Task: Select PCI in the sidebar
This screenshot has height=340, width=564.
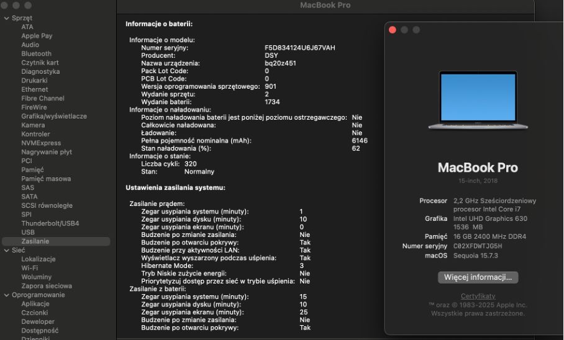Action: click(x=27, y=161)
